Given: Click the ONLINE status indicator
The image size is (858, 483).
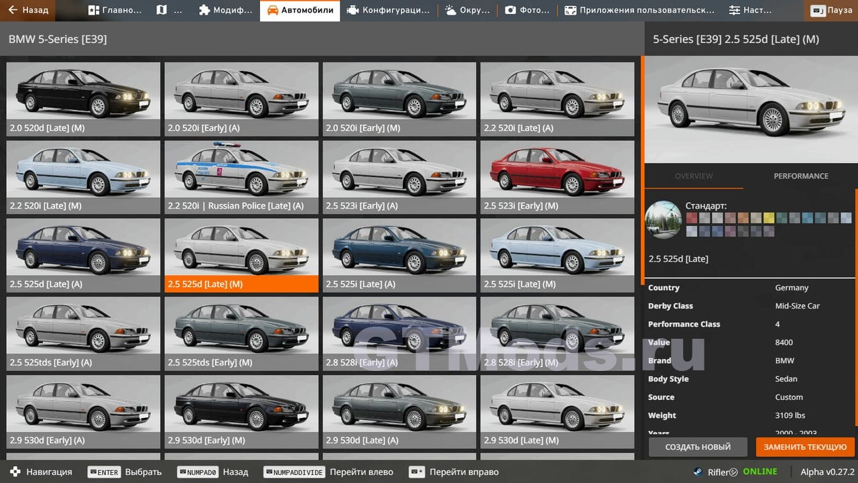Looking at the screenshot, I should (x=760, y=472).
